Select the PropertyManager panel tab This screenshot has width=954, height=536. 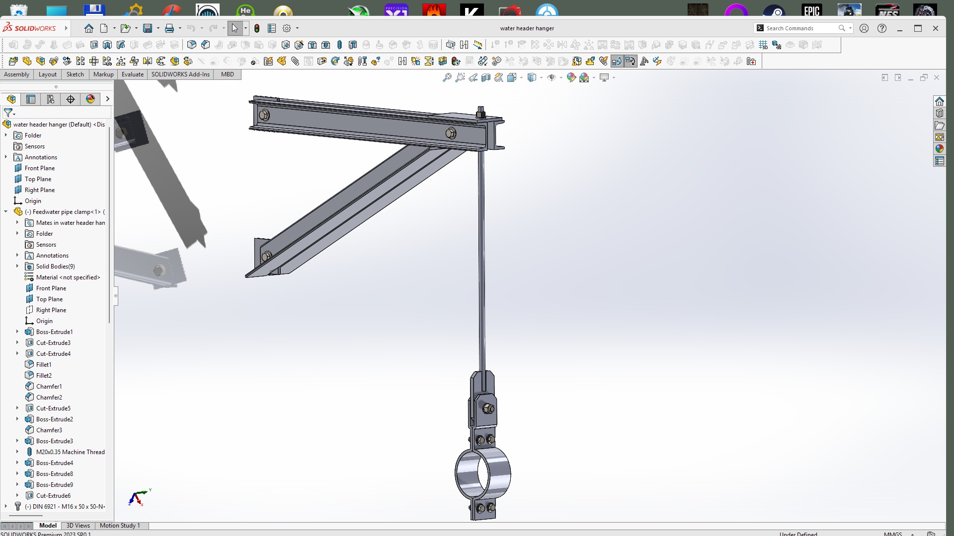point(31,99)
